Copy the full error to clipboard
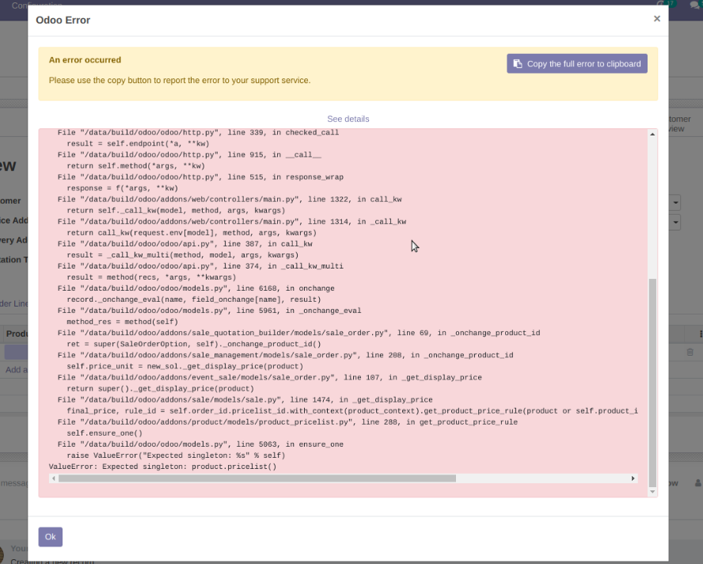This screenshot has width=703, height=564. tap(577, 63)
